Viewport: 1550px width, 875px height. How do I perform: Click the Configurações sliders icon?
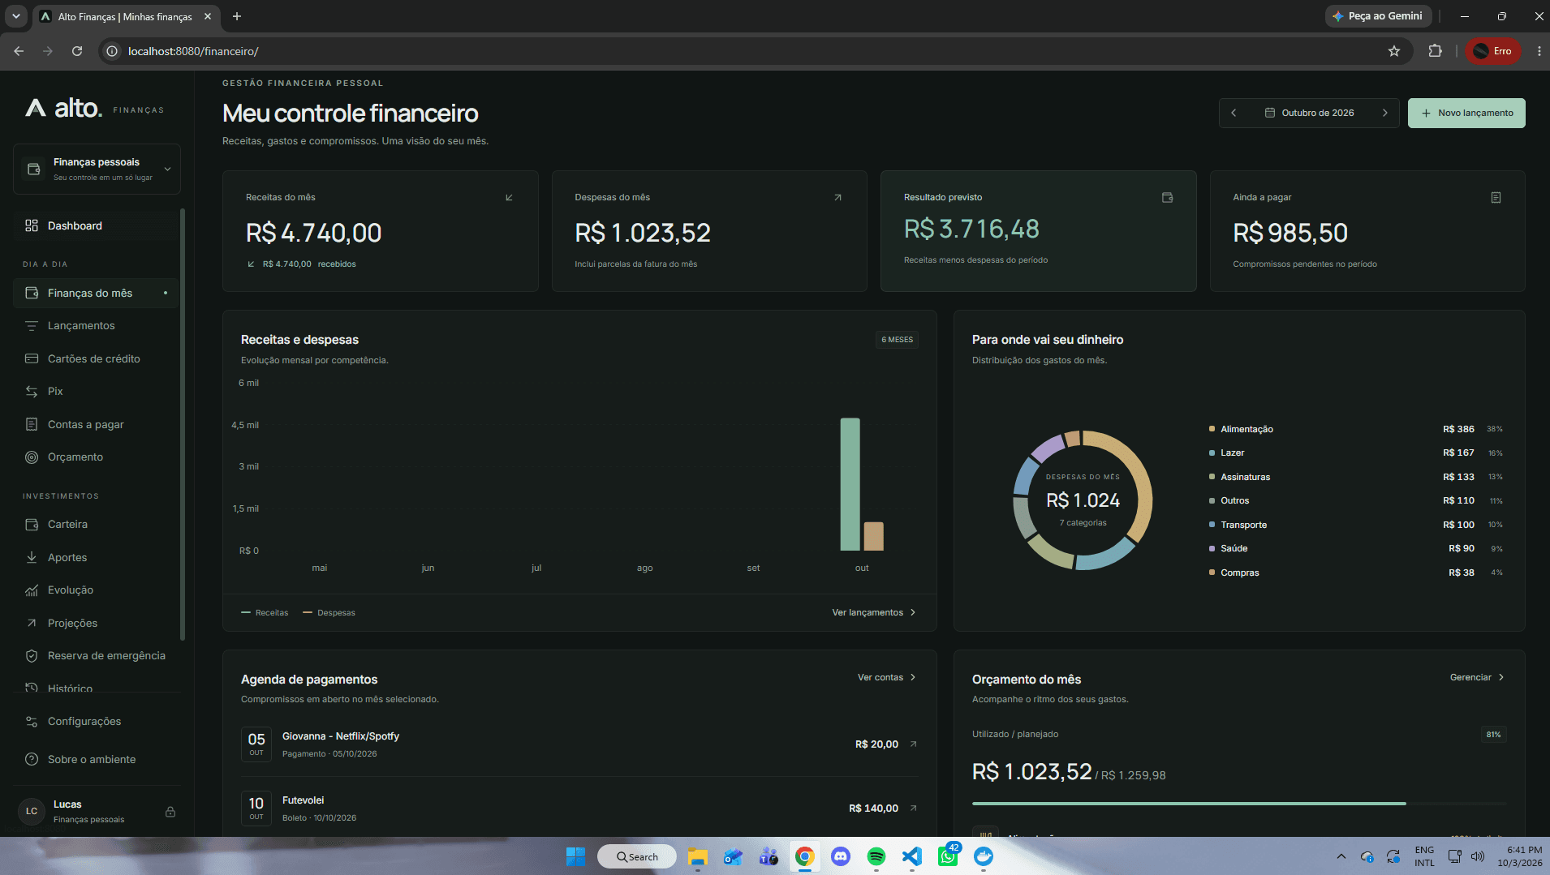(32, 722)
